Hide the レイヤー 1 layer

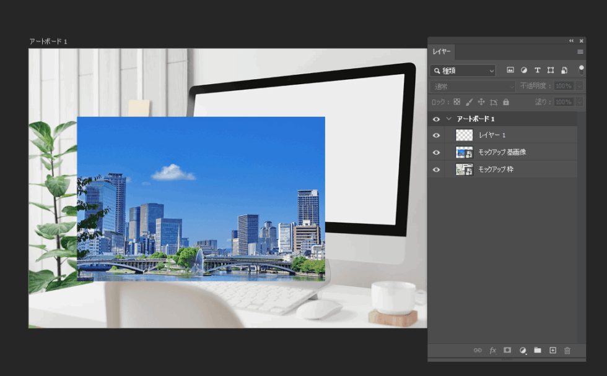tap(436, 135)
